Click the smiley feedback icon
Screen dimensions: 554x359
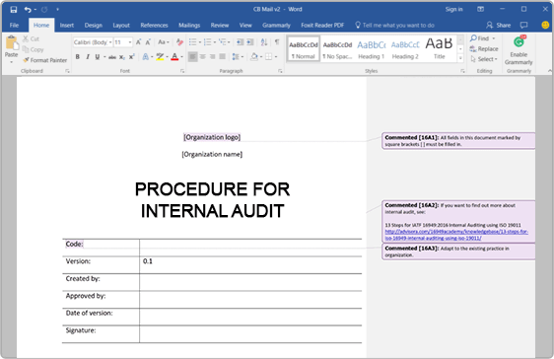coord(545,25)
